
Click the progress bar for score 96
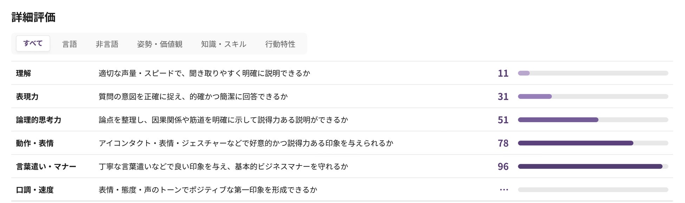click(593, 166)
